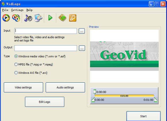This screenshot has width=167, height=121.
Task: Click the yellow 0:01:00 duration bar
Action: pos(124,96)
